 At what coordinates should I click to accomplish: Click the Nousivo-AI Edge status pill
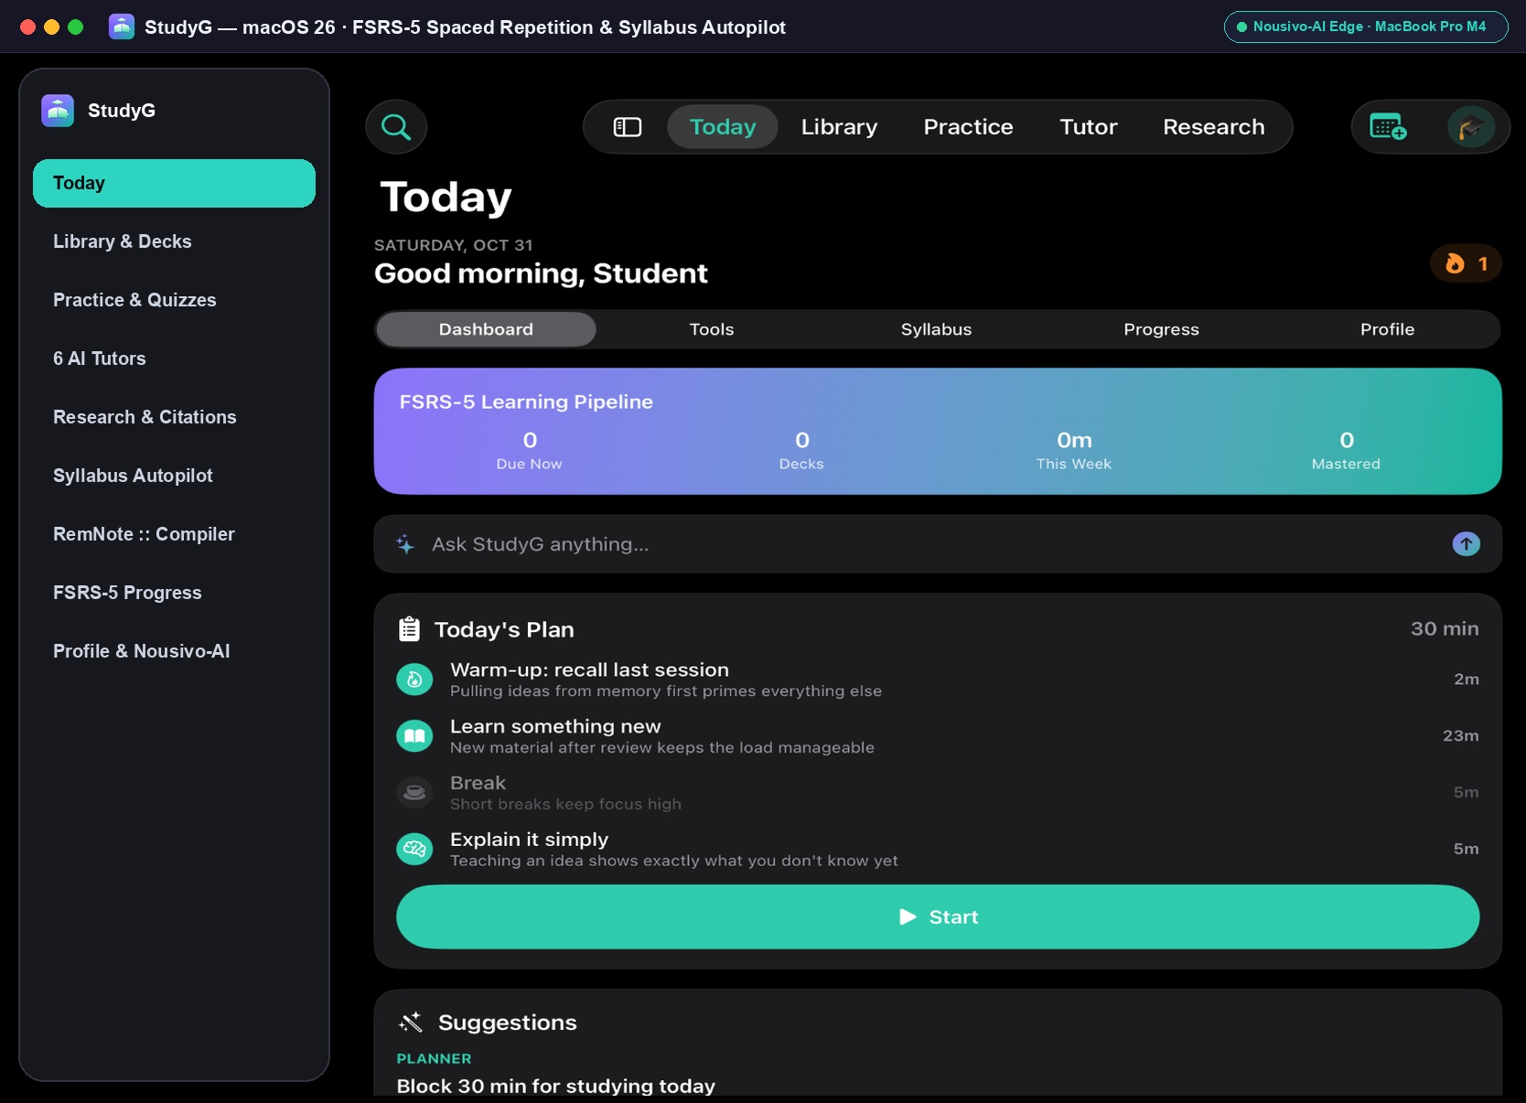coord(1366,27)
